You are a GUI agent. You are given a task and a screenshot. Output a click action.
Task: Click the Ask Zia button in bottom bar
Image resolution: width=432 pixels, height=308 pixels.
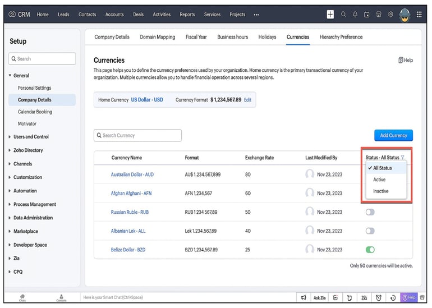pyautogui.click(x=320, y=297)
